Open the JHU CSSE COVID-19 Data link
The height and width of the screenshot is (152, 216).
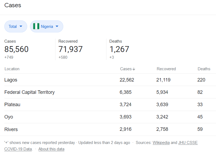[188, 143]
